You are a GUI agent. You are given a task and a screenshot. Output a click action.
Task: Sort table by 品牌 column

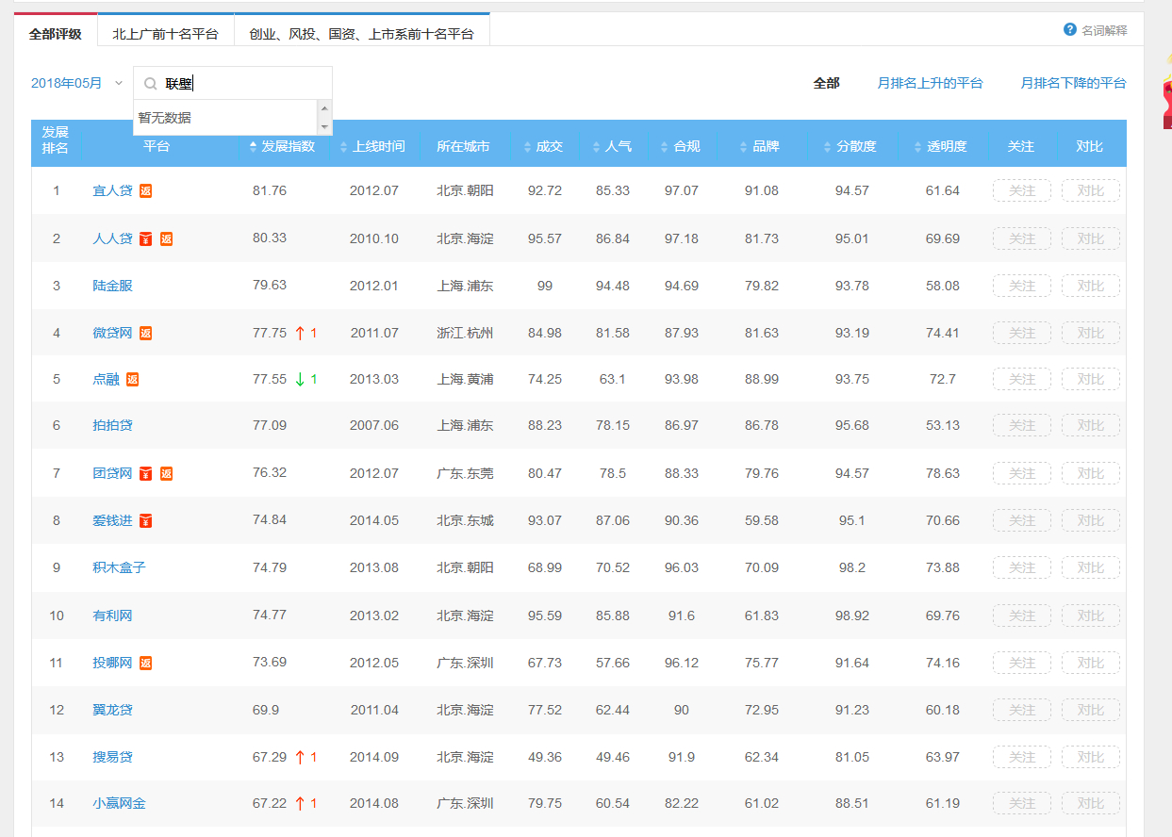[760, 147]
